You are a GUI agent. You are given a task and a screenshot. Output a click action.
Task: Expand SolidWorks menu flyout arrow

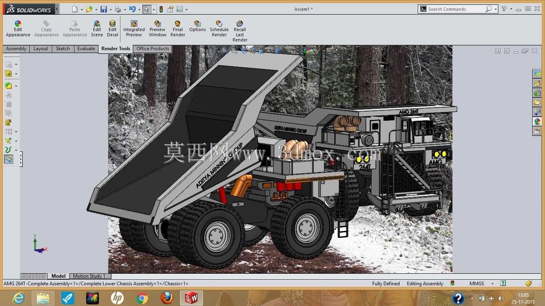point(57,9)
